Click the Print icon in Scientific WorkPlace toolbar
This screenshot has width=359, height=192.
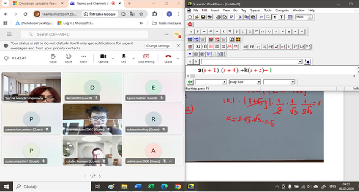click(218, 17)
